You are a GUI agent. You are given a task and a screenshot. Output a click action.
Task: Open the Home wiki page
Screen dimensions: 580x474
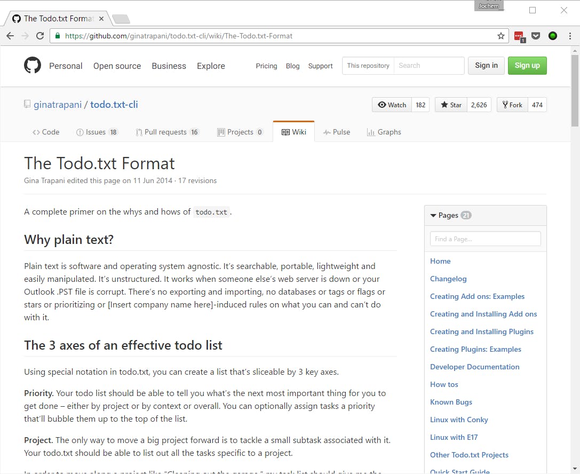(x=440, y=261)
